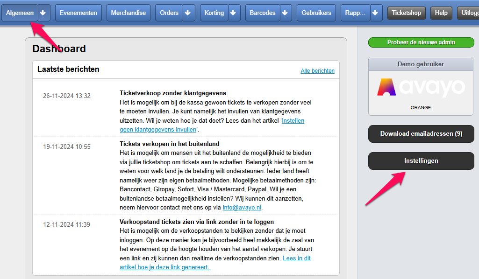Open 'Instellen geen klantgegevens invullen' article link
The image size is (479, 279).
pyautogui.click(x=212, y=125)
